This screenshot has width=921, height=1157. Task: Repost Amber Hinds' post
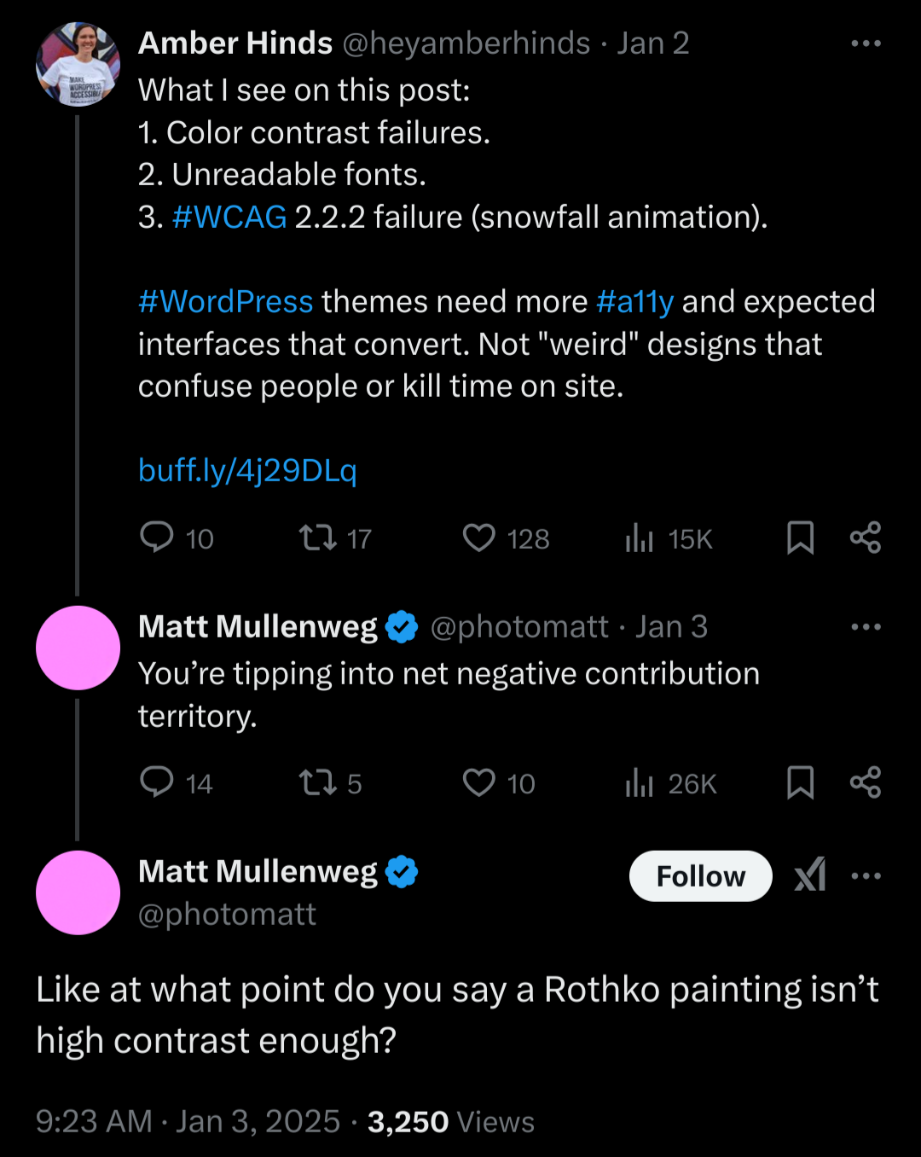point(318,538)
